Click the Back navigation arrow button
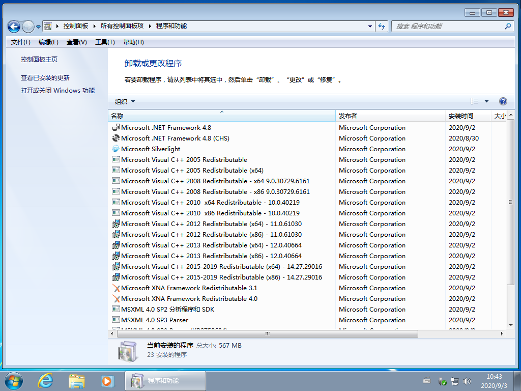 14,26
